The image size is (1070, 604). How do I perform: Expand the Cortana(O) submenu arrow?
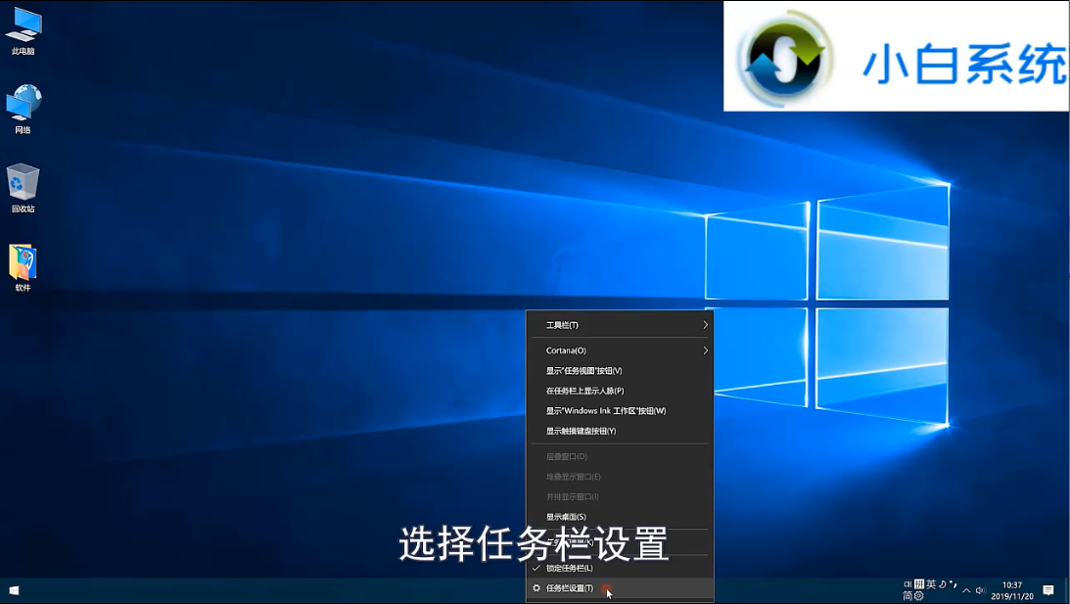pos(705,350)
